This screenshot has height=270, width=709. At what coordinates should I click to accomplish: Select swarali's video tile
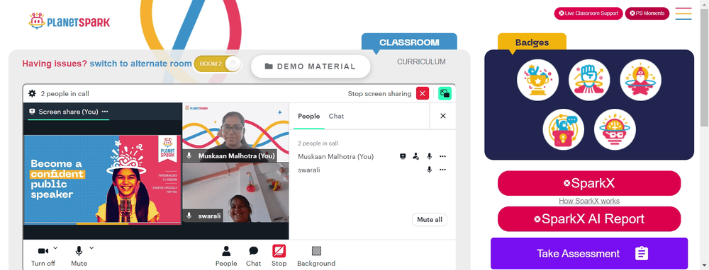pyautogui.click(x=235, y=192)
